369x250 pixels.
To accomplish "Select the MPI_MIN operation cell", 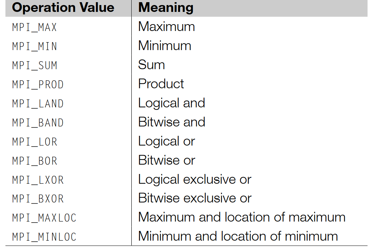I will click(x=35, y=46).
